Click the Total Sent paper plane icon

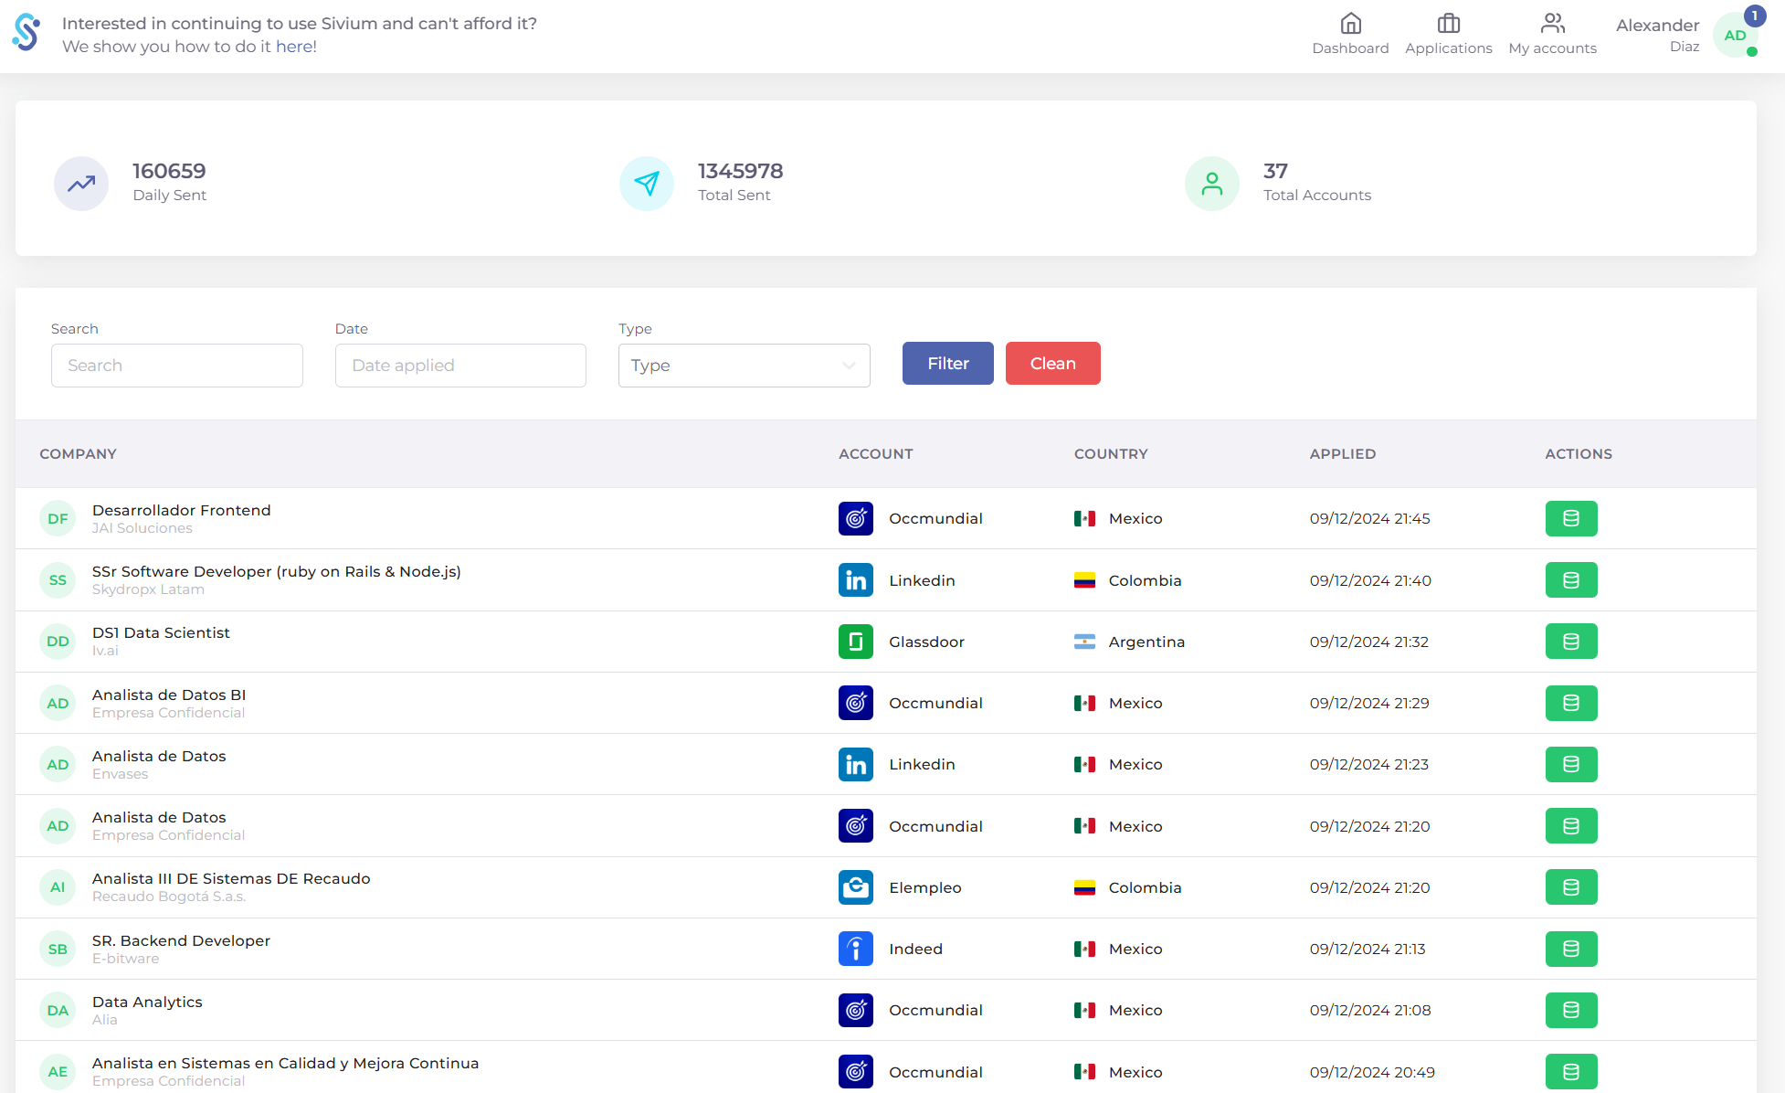coord(647,184)
